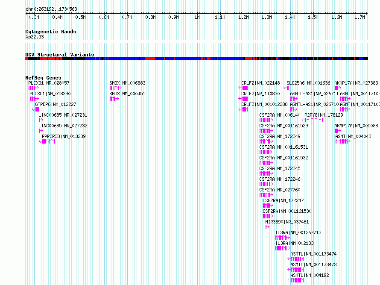This screenshot has height=285, width=380.
Task: Click LINC00685|NR_027231 label
Action: click(63, 115)
